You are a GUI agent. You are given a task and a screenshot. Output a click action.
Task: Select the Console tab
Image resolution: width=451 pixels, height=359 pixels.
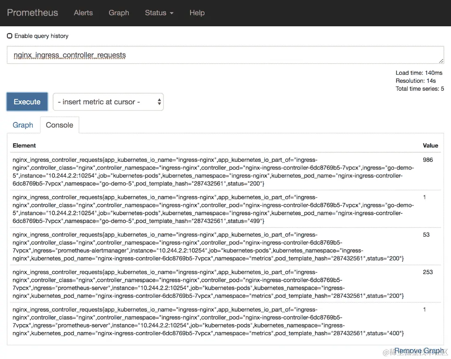click(x=60, y=125)
